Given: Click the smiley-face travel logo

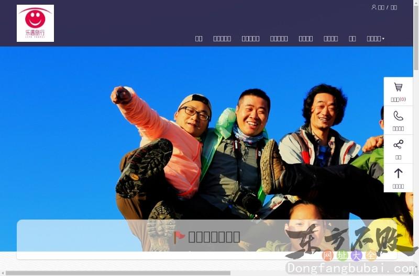Looking at the screenshot, I should point(35,23).
